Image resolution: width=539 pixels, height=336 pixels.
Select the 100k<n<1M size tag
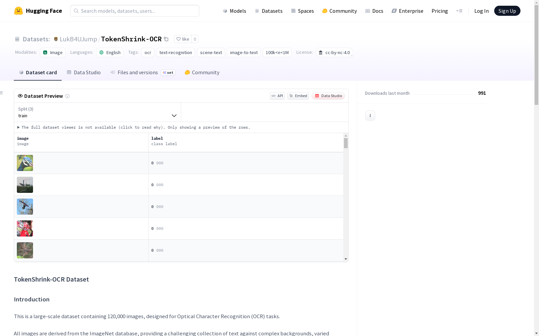click(x=277, y=52)
